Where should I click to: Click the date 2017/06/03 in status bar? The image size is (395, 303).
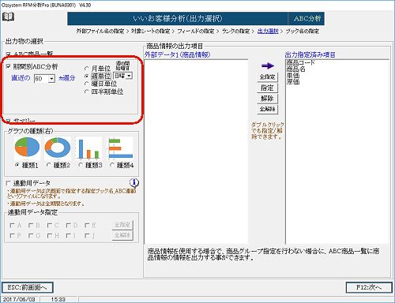(19, 299)
